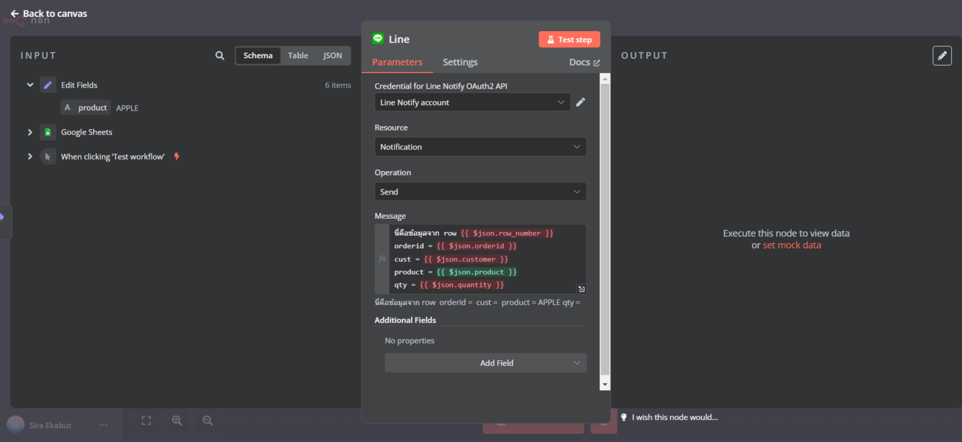Screen dimensions: 962x442
Task: Click the Line node logo icon
Action: click(x=378, y=39)
